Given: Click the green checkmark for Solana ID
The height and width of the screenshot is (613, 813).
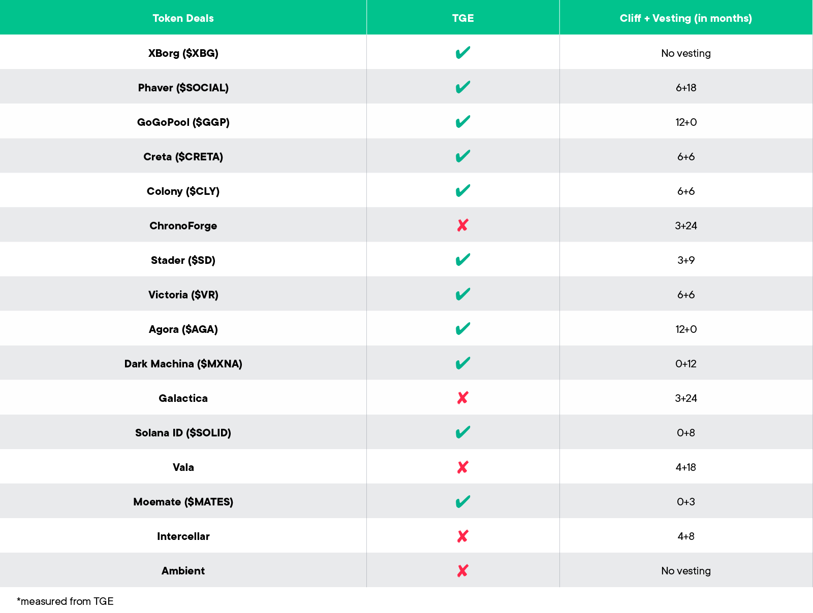Looking at the screenshot, I should [x=463, y=432].
